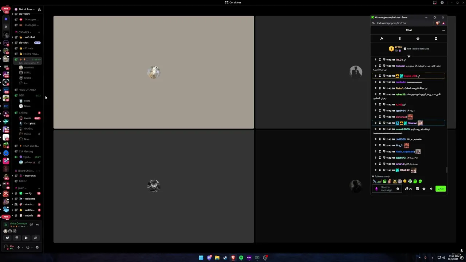This screenshot has height=262, width=466.
Task: Open chat user Robaa2's name
Action: pyautogui.click(x=400, y=66)
